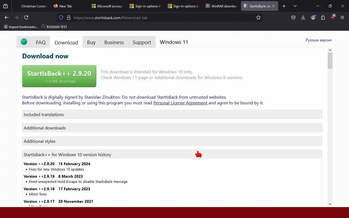Expand Additional downloads section
The width and height of the screenshot is (349, 218).
point(172,128)
